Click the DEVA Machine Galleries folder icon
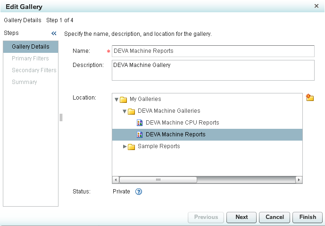Screen dimensions: 325x226 [x=132, y=111]
